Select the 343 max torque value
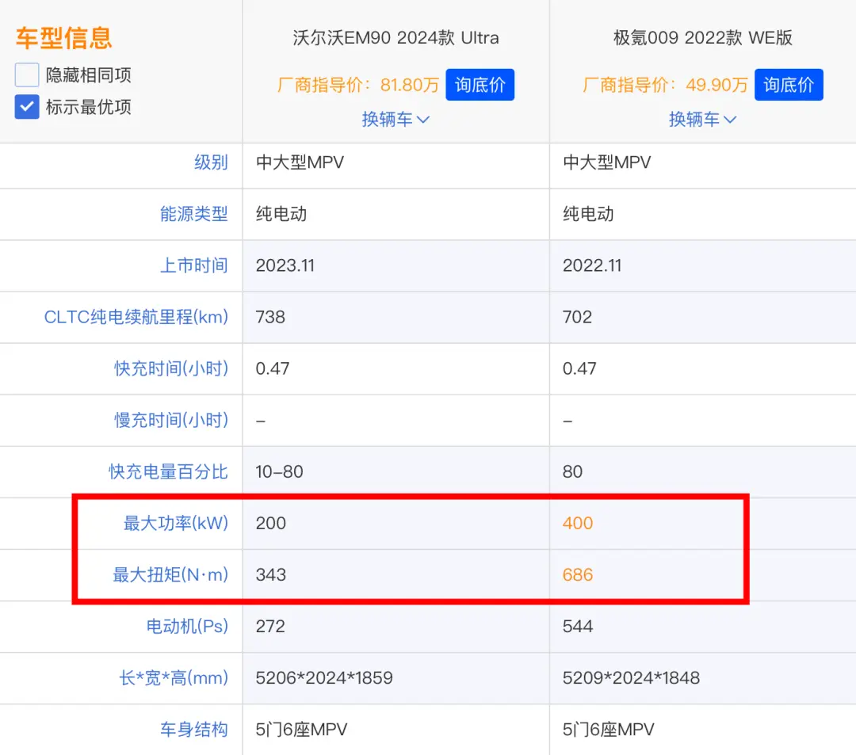The image size is (856, 755). click(271, 575)
